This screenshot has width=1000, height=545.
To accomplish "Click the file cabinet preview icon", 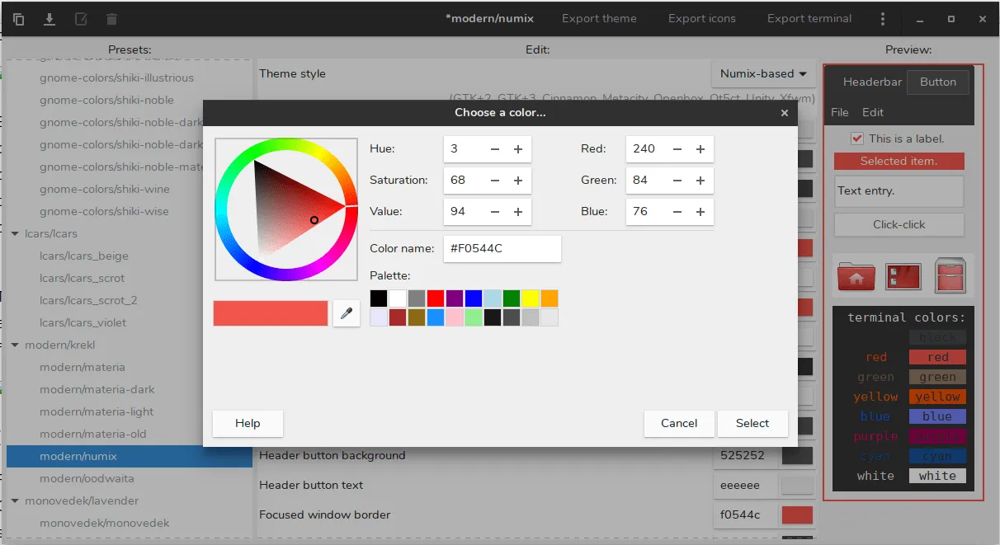I will click(x=950, y=275).
